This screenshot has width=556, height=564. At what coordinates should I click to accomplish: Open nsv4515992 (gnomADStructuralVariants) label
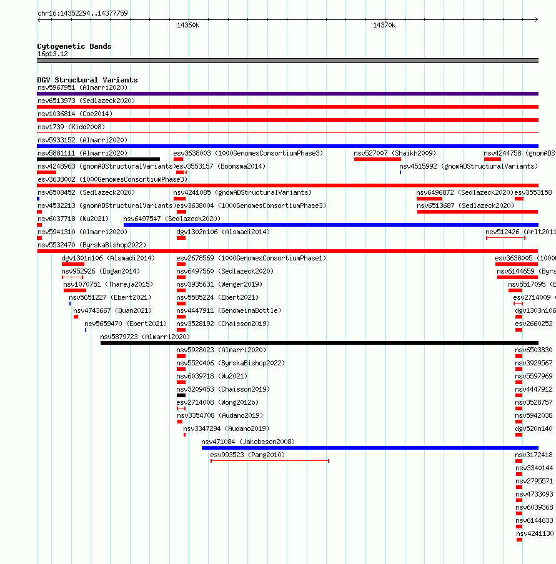(x=469, y=167)
